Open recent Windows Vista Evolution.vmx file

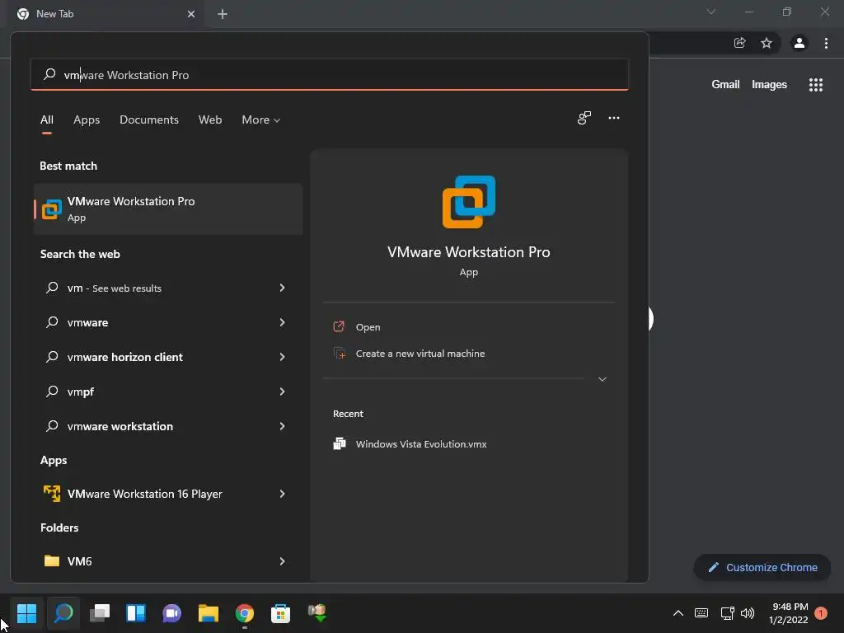point(421,444)
